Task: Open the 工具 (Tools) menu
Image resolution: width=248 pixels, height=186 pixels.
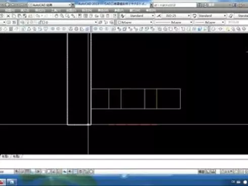Action: pos(56,10)
